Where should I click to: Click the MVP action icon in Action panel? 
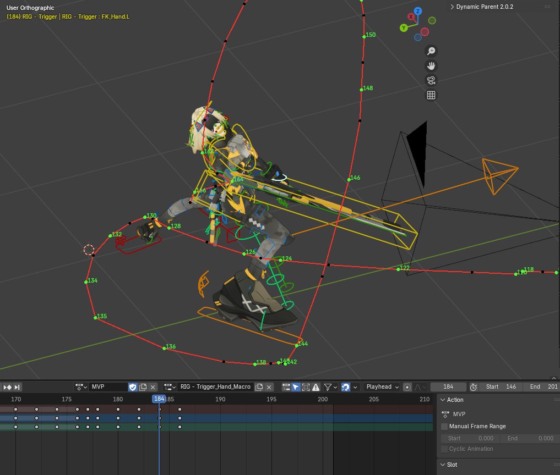point(445,414)
